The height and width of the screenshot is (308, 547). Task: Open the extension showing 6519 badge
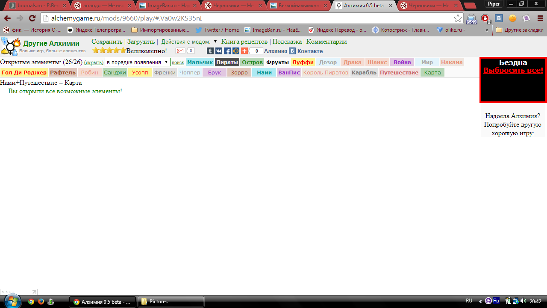pyautogui.click(x=471, y=19)
